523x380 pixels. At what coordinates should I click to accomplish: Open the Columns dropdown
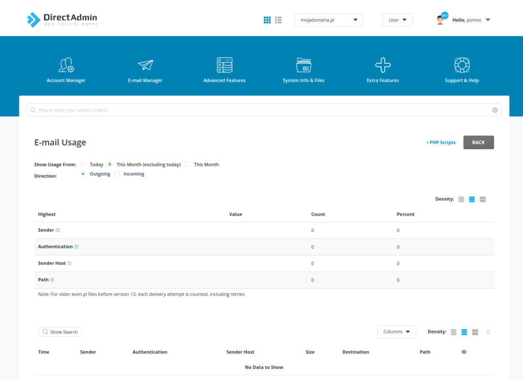pyautogui.click(x=396, y=332)
